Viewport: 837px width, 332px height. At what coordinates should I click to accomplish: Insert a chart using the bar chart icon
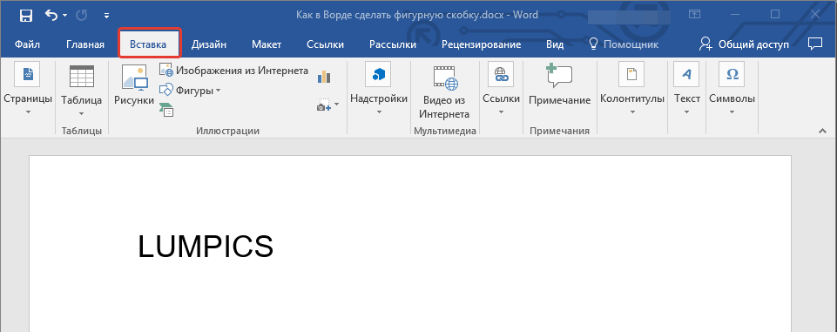pyautogui.click(x=324, y=77)
